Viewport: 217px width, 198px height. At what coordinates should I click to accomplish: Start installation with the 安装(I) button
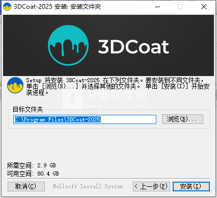point(191,186)
